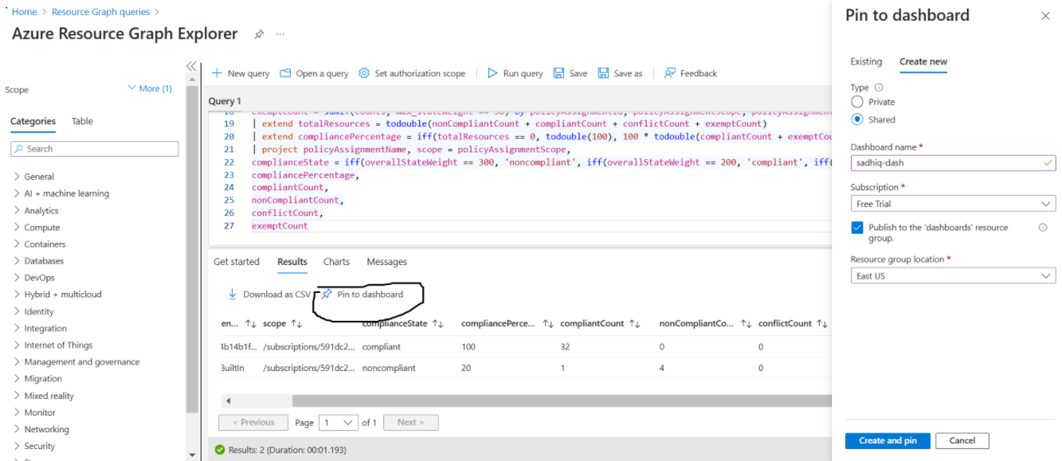Screen dimensions: 1062x461
Task: Open the Charts tab
Action: 336,262
